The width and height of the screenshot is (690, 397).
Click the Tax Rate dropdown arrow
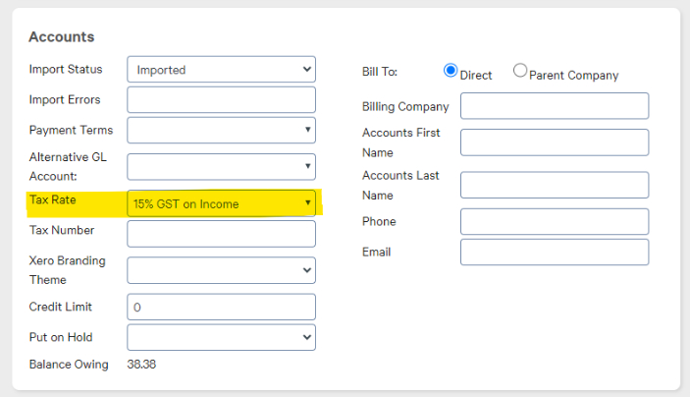(x=307, y=202)
